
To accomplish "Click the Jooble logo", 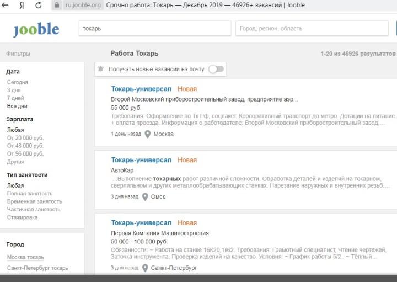I will tap(36, 29).
